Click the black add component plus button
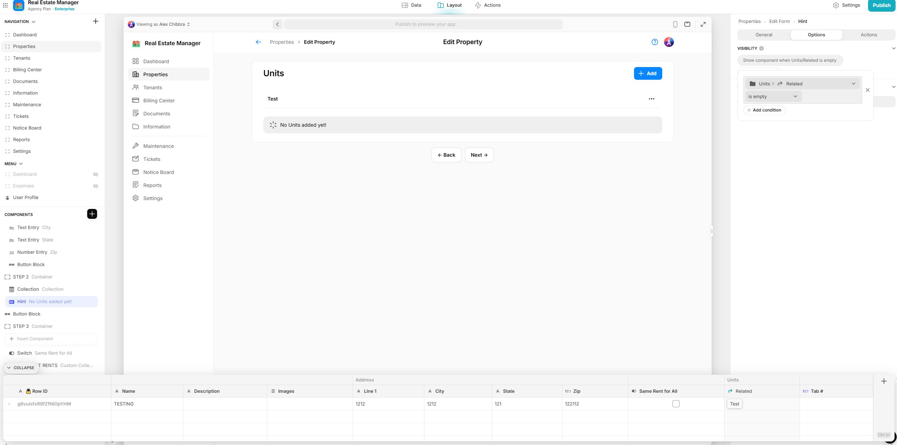 click(92, 214)
